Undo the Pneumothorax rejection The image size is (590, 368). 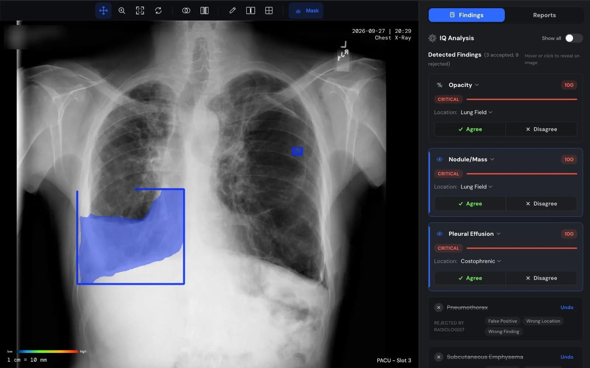[x=567, y=307]
